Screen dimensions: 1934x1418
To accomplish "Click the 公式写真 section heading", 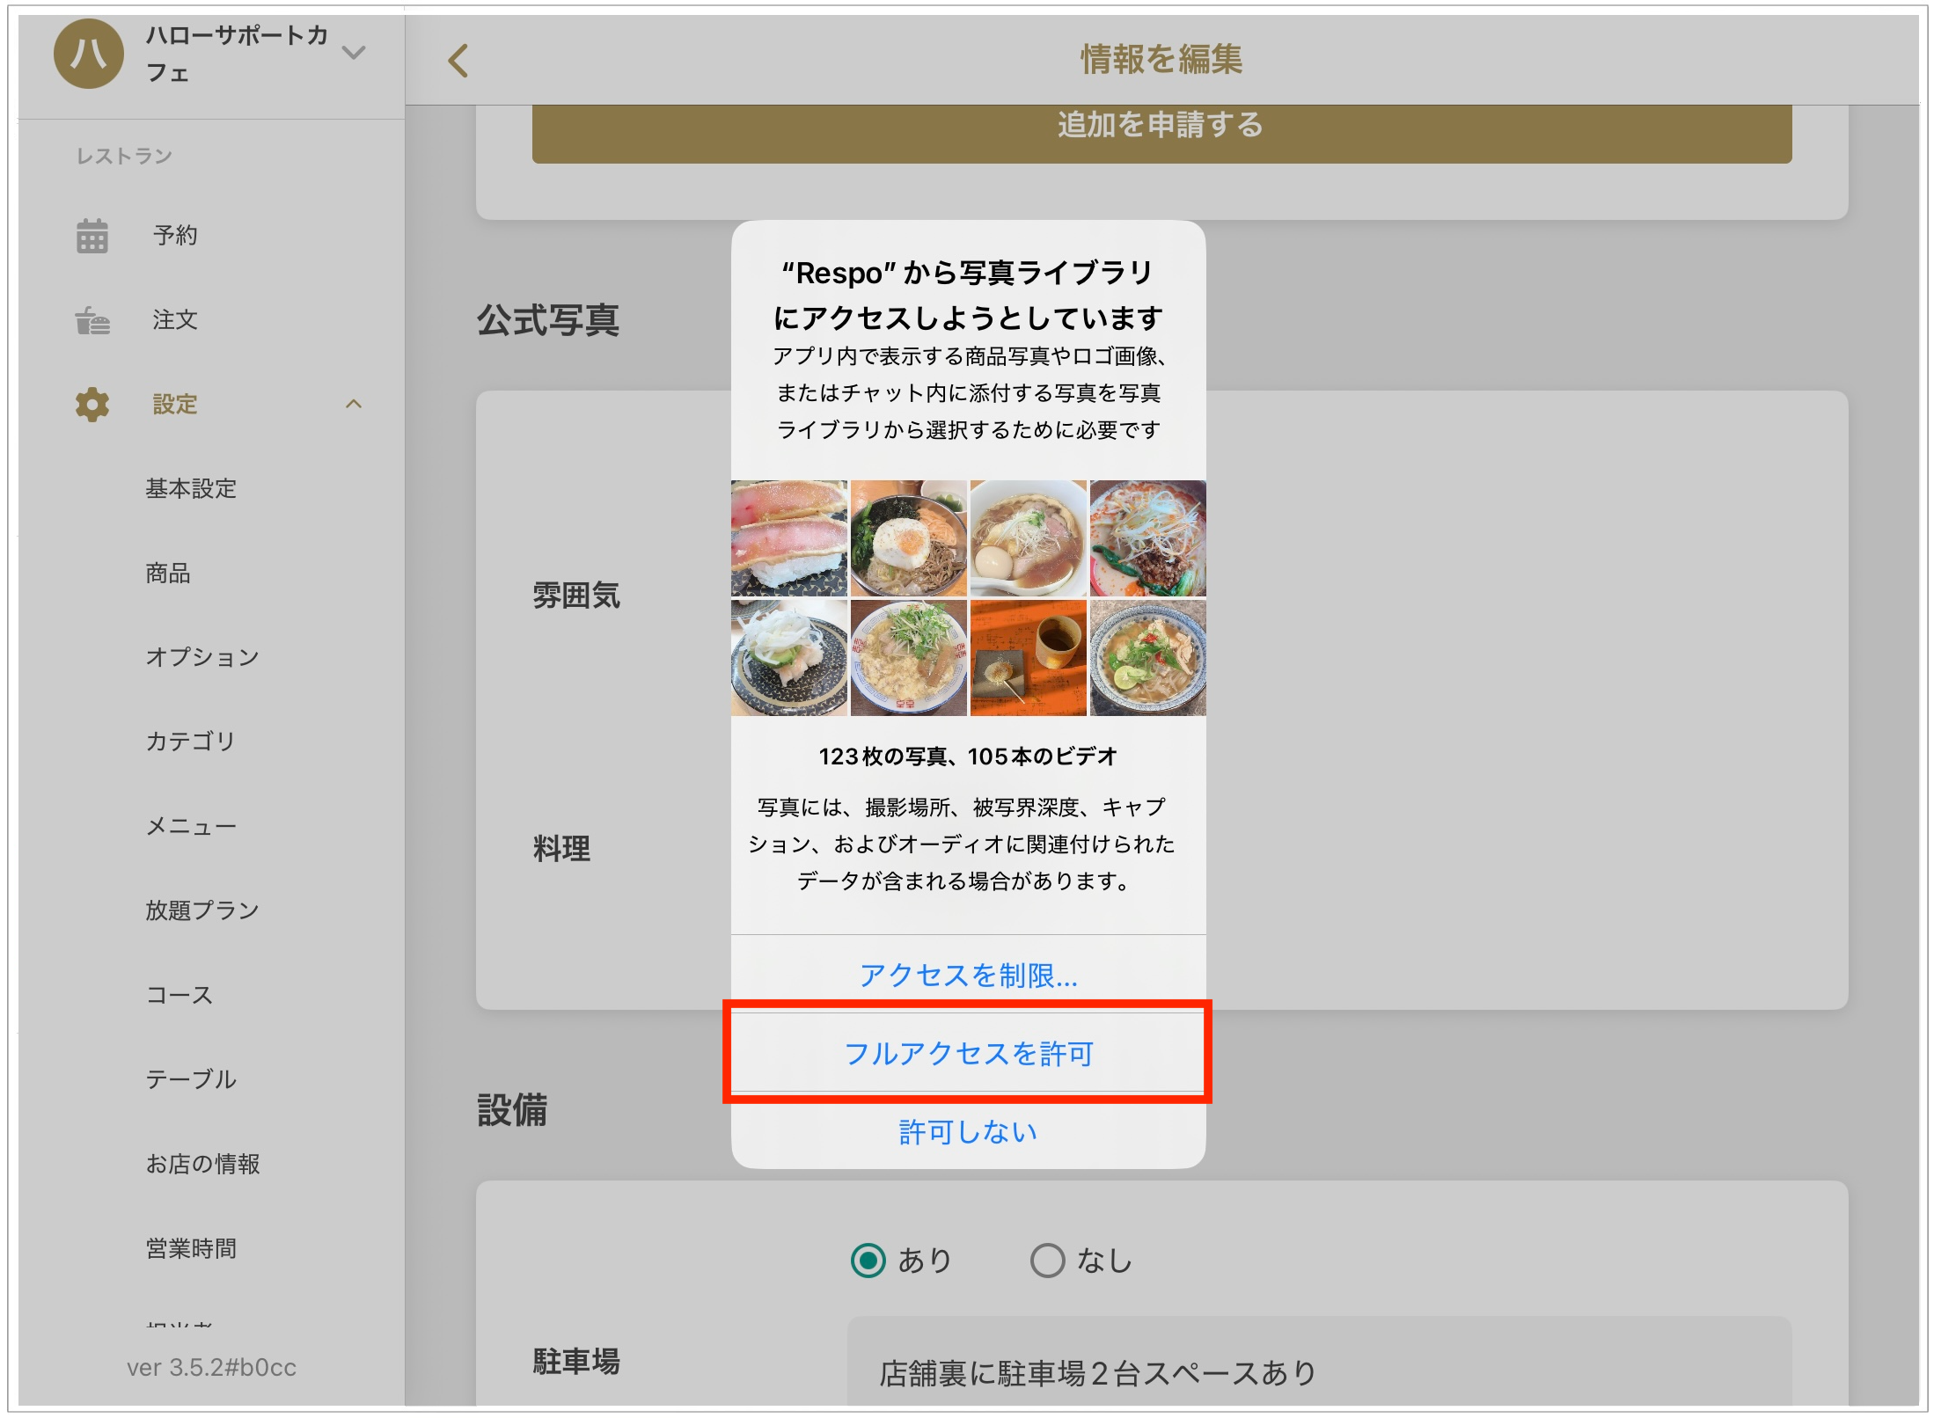I will [x=548, y=320].
